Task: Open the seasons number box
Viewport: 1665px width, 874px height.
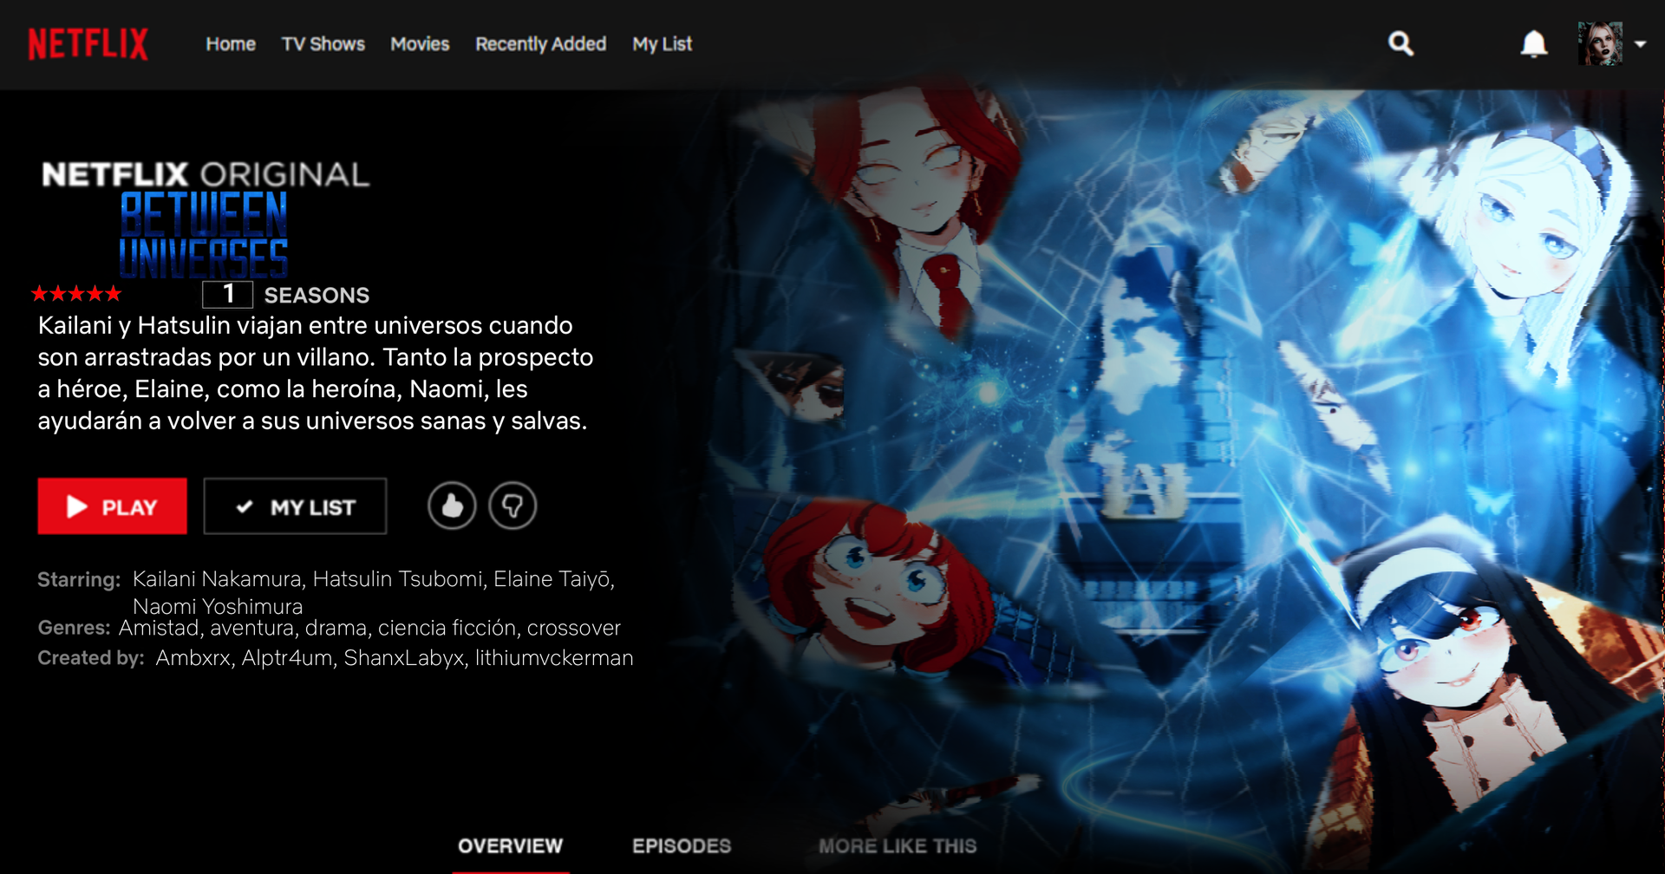Action: click(x=228, y=294)
